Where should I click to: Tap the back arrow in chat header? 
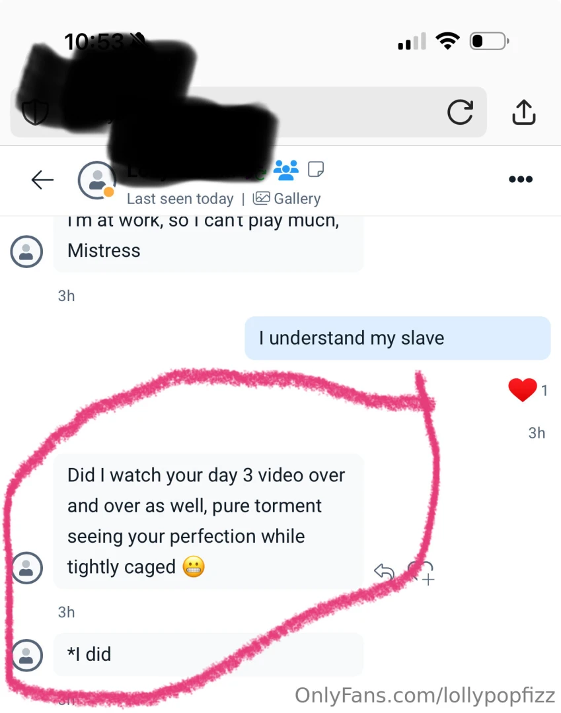pos(42,180)
